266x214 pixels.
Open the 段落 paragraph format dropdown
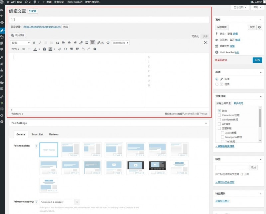pos(21,43)
